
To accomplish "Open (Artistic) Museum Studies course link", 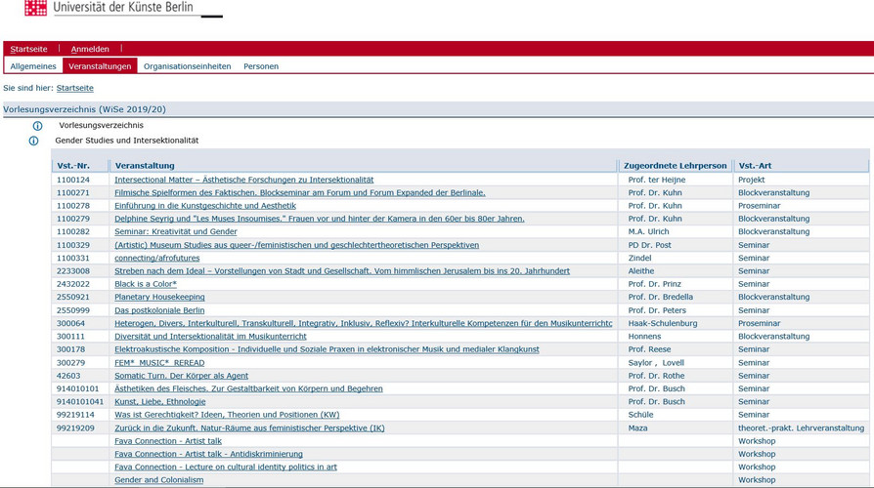I will (x=296, y=245).
